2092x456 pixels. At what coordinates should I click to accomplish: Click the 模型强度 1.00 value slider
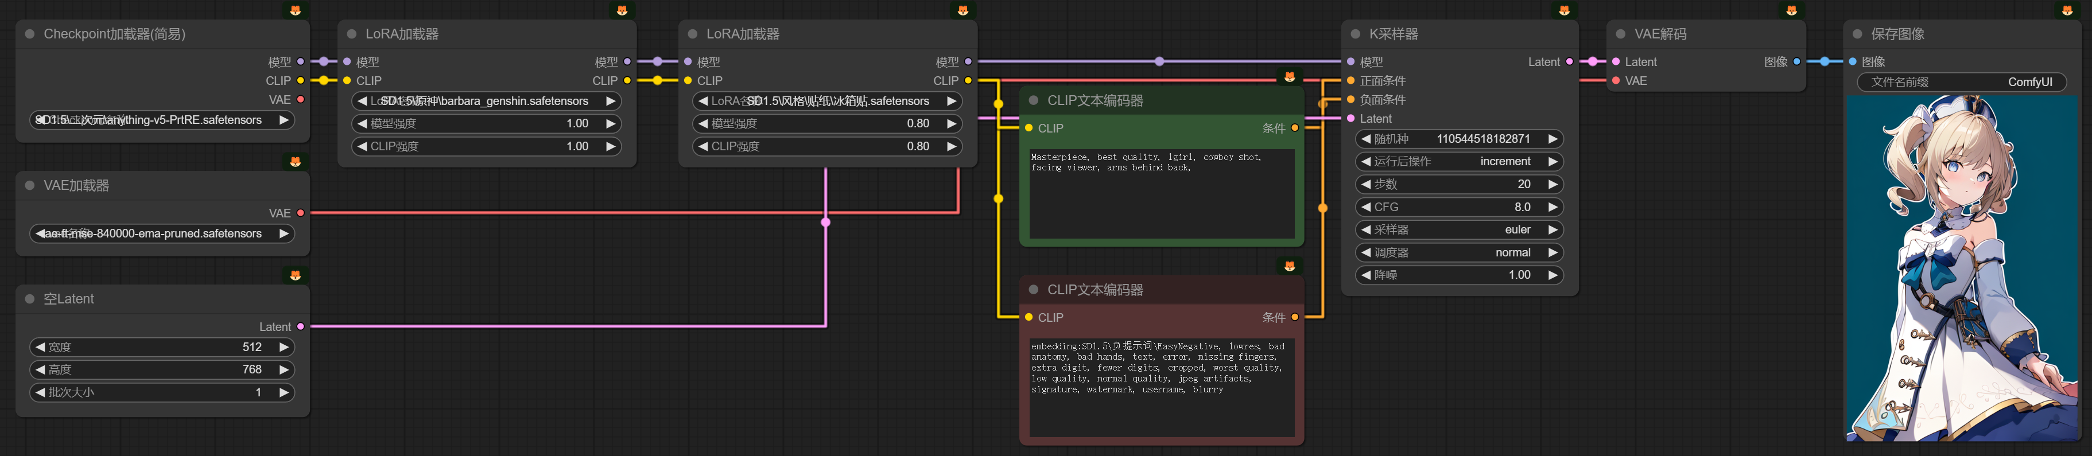(487, 123)
